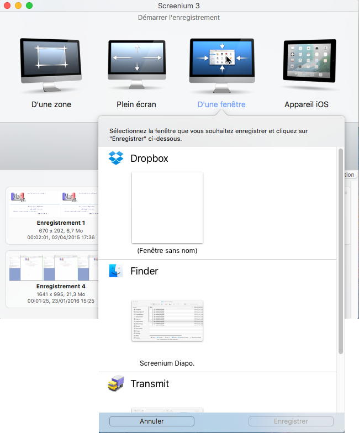Viewport: 359px width, 433px height.
Task: Click the Screenium Diapo. caption
Action: coord(167,363)
